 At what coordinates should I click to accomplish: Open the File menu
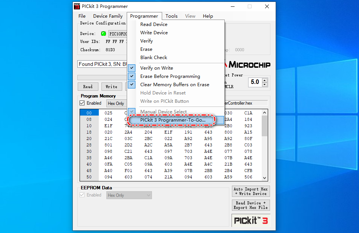pyautogui.click(x=82, y=16)
